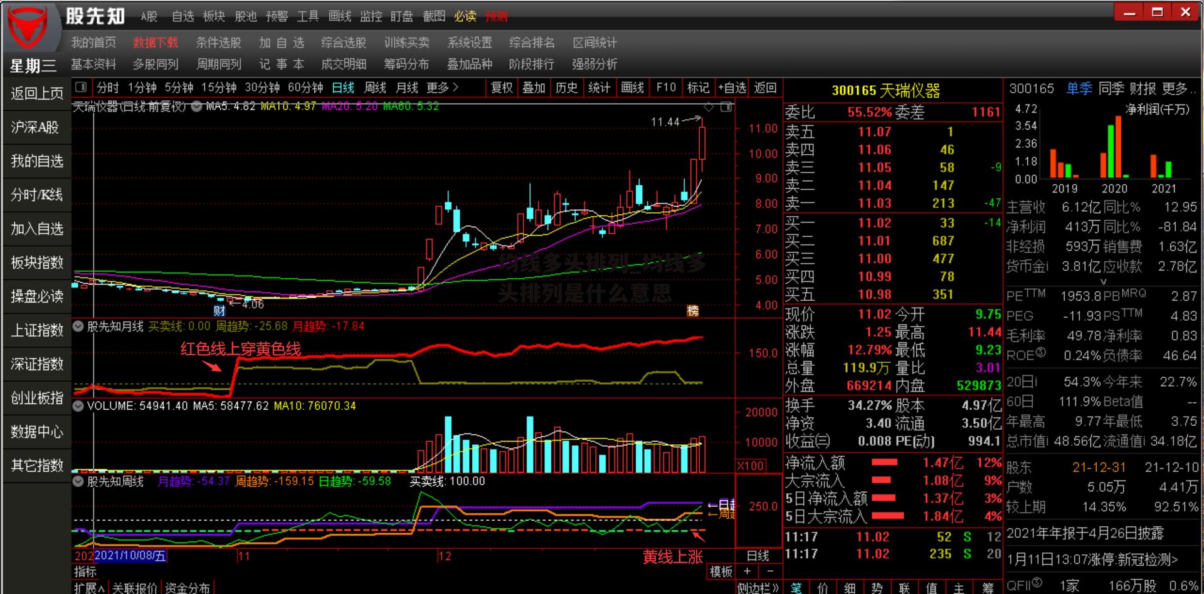This screenshot has width=1204, height=594.
Task: Toggle the panel layout icon beside 分时
Action: click(x=81, y=87)
